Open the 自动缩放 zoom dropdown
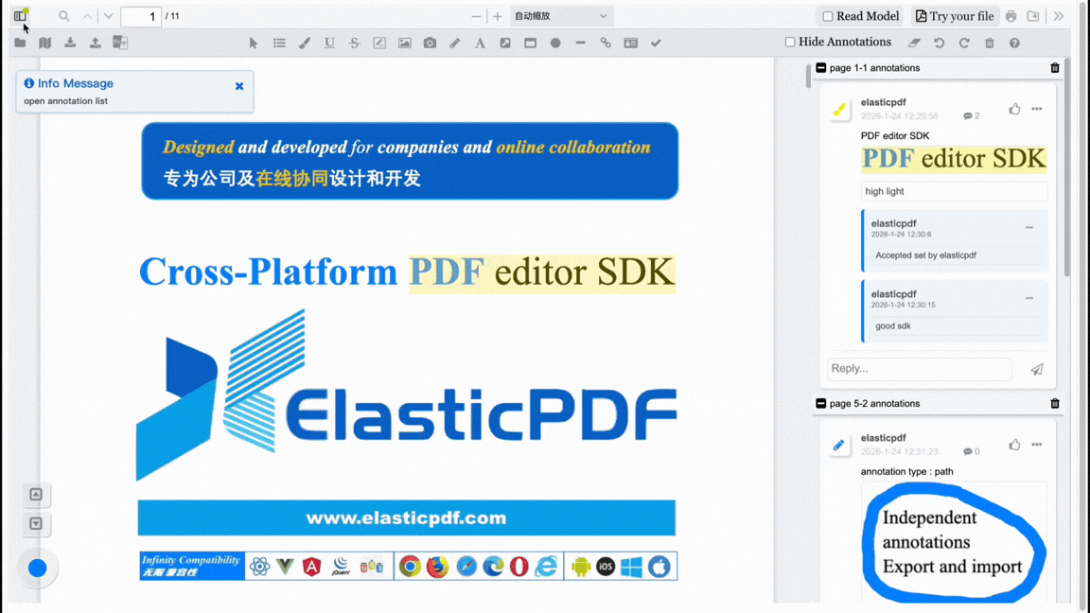Image resolution: width=1090 pixels, height=613 pixels. tap(561, 15)
